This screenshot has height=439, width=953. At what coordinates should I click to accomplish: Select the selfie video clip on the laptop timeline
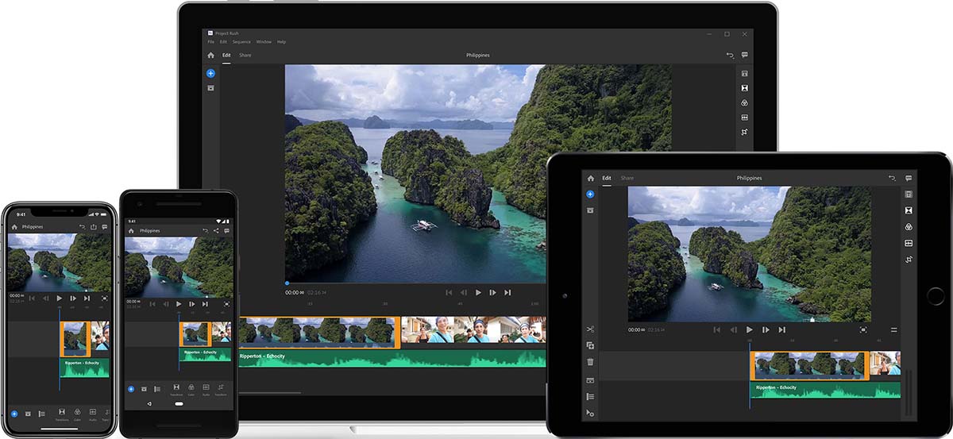pos(473,332)
